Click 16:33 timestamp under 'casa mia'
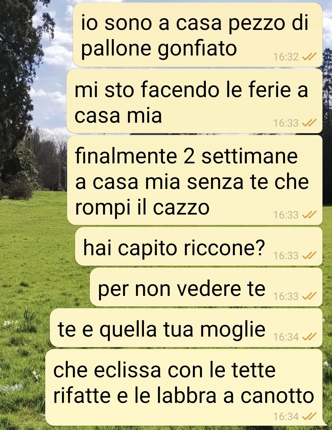332x430 pixels. [286, 123]
